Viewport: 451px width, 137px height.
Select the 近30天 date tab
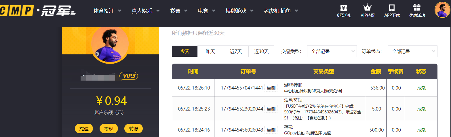tap(261, 51)
